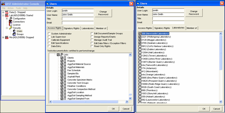The height and width of the screenshot is (113, 225).
Task: Expand the Data node in console tree
Action: point(3,12)
